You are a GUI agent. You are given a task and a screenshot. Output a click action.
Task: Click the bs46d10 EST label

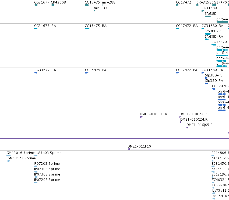tap(221, 196)
